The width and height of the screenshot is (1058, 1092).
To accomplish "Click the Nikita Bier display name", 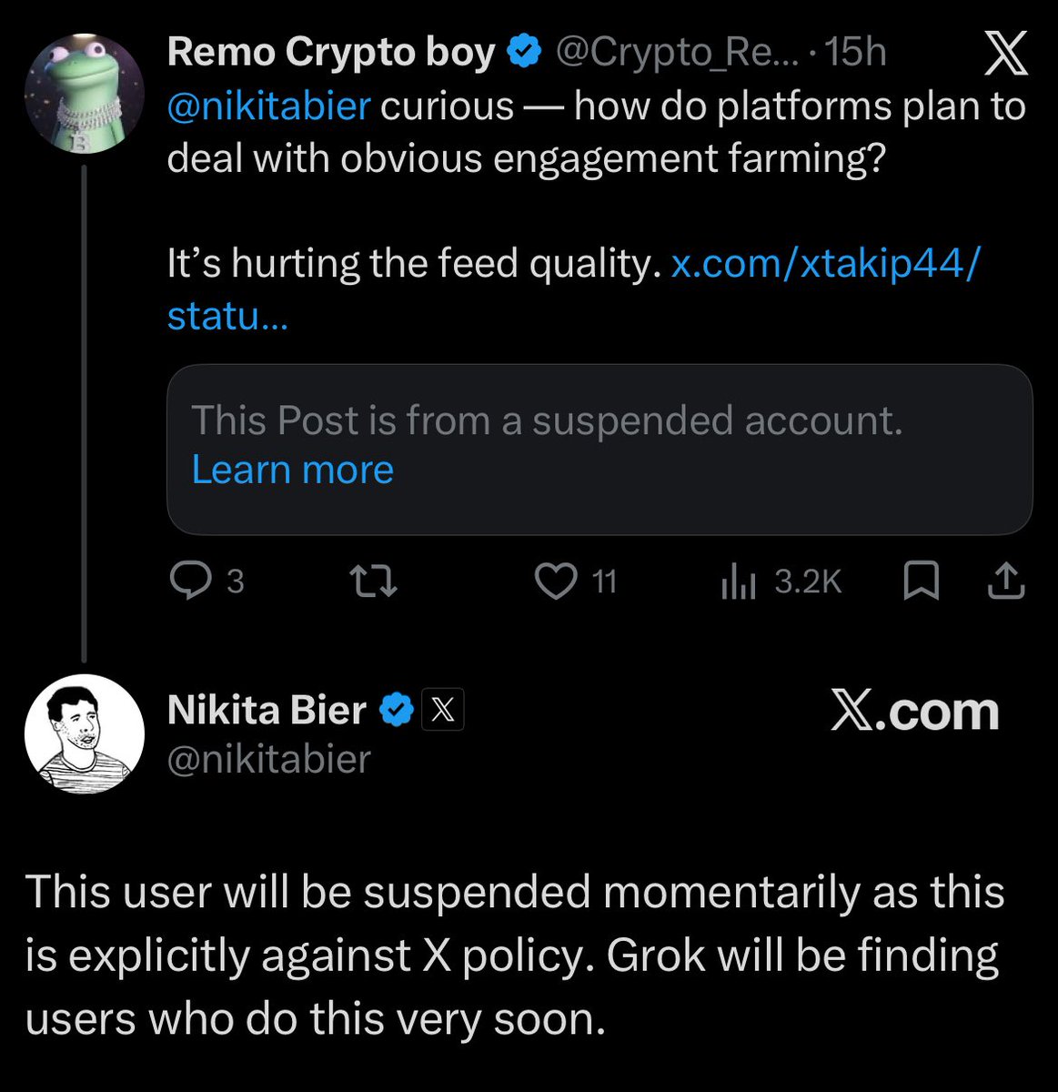I will (x=267, y=710).
